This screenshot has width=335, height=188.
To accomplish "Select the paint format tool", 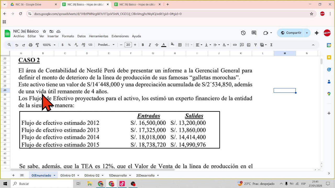I will [x=37, y=45].
